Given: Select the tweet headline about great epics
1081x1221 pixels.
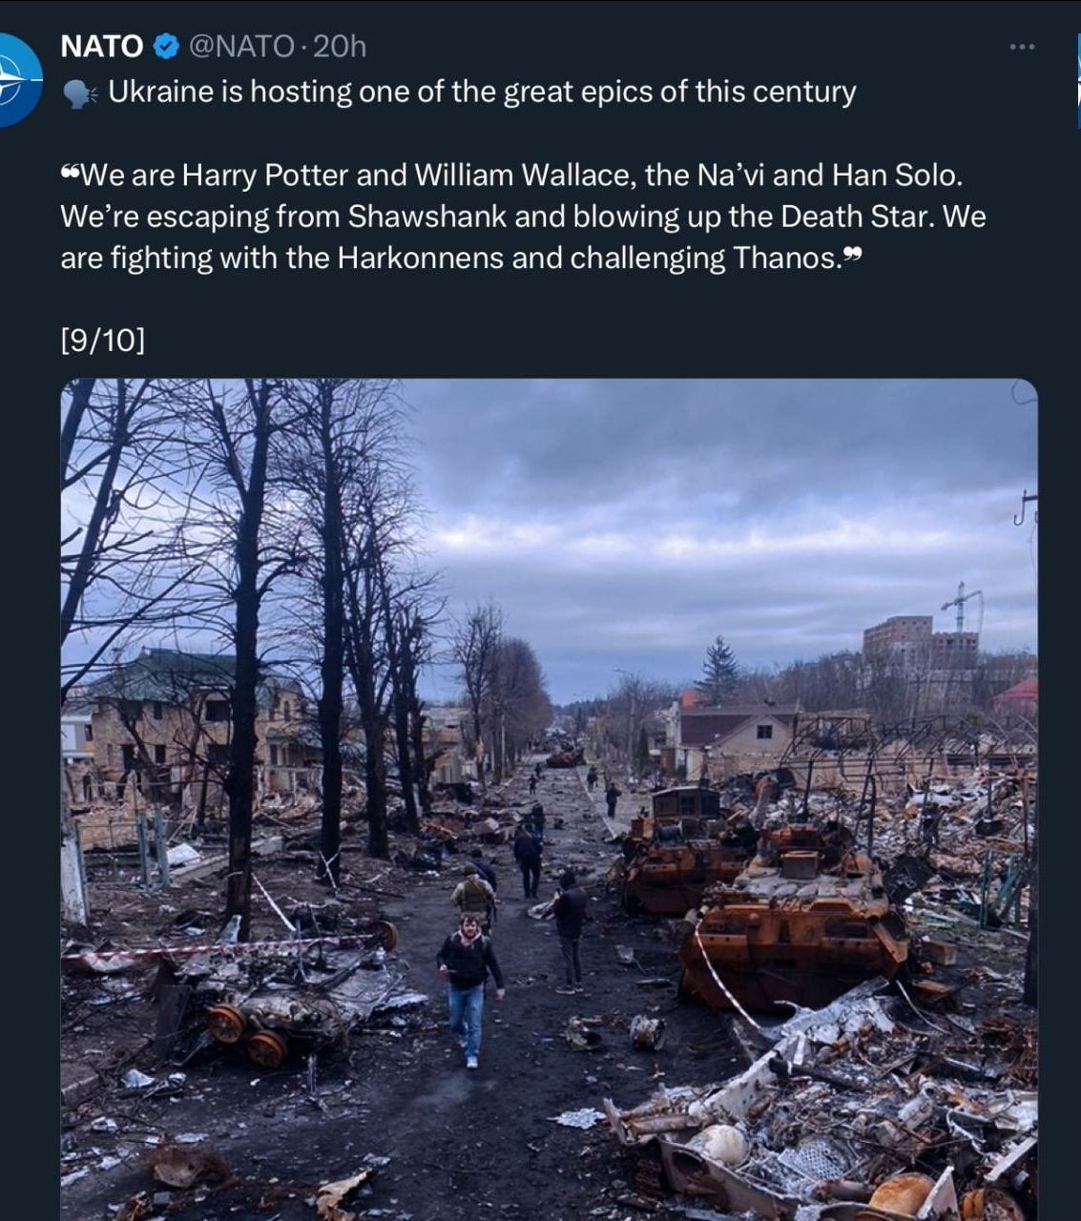Looking at the screenshot, I should tap(482, 92).
